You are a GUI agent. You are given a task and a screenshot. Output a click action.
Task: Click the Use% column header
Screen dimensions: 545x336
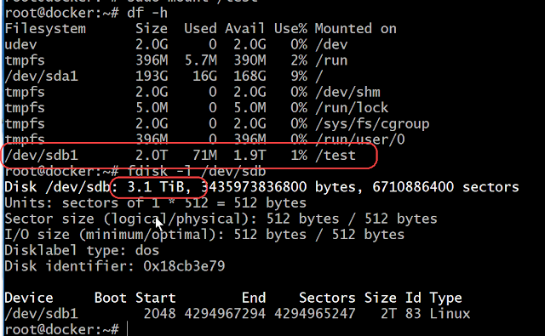tap(290, 28)
